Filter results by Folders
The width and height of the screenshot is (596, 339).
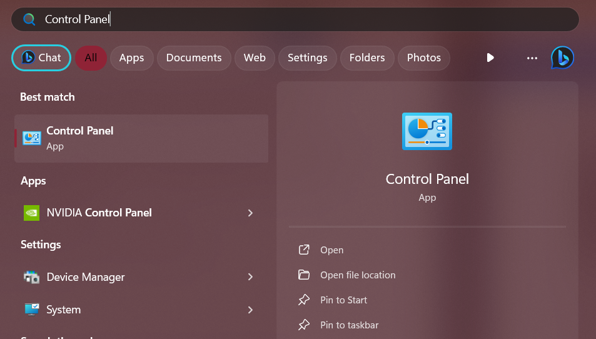point(367,58)
